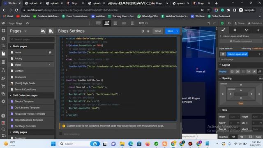Toggle the preview eye icon next to Page Blogs

click(x=28, y=23)
